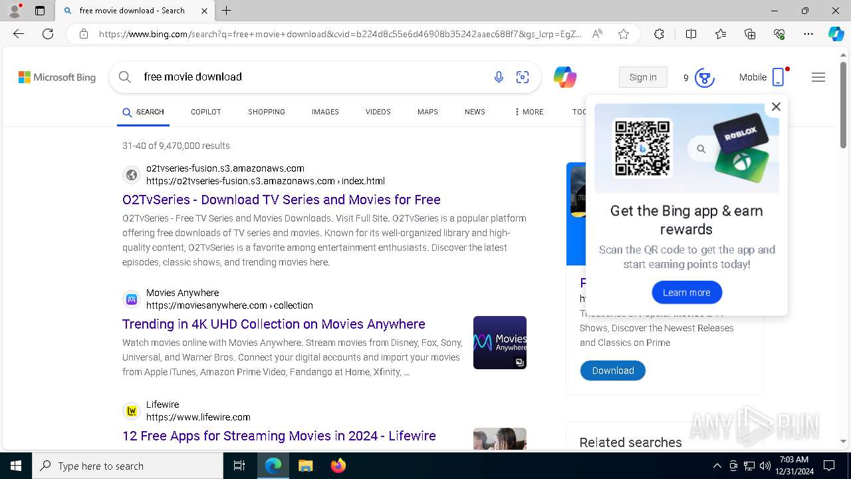
Task: Switch to the VIDEOS tab
Action: pyautogui.click(x=378, y=112)
